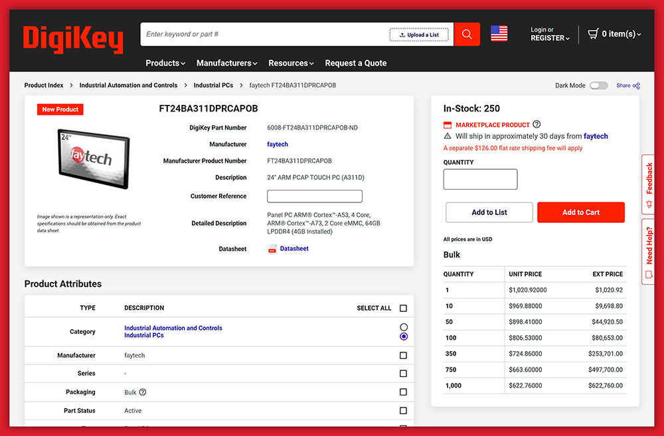Go to Industrial PCs breadcrumb
Screen dimensions: 664x436
click(213, 85)
